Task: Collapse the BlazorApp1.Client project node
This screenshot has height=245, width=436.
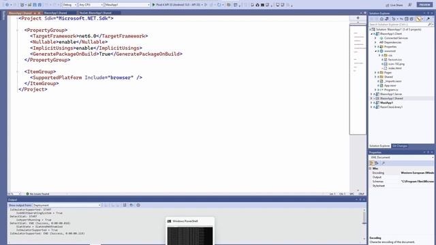Action: point(372,33)
